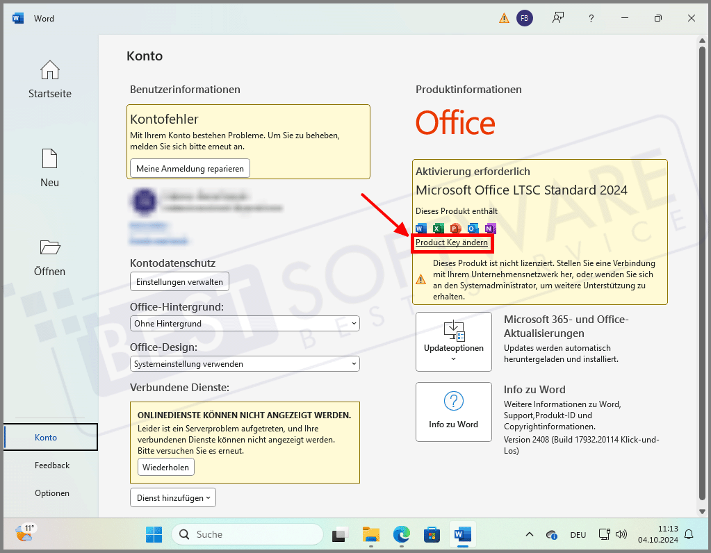Open the Windows Start menu
Image resolution: width=711 pixels, height=553 pixels.
click(x=154, y=534)
